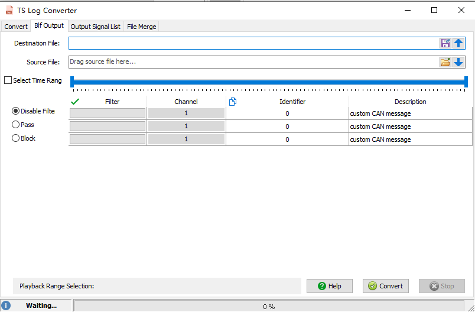Screen dimensions: 475x312
Task: Open the third row Filter dropdown
Action: click(108, 139)
